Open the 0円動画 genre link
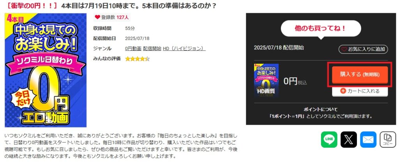 click(133, 49)
